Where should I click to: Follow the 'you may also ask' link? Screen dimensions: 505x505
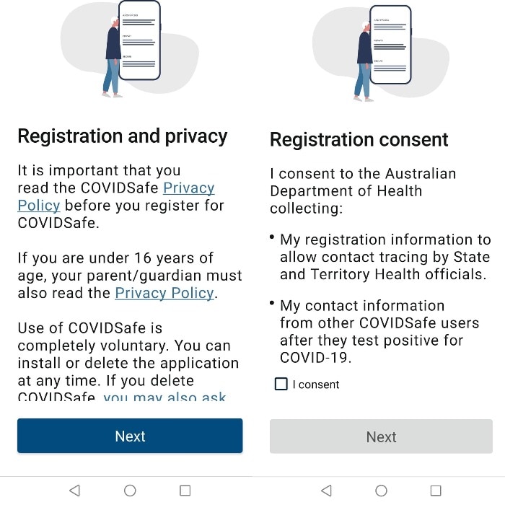click(164, 397)
